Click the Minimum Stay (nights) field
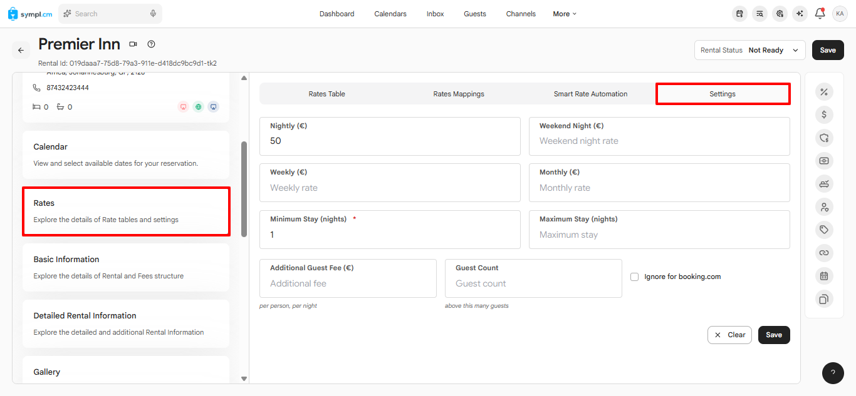Image resolution: width=856 pixels, height=396 pixels. pyautogui.click(x=390, y=230)
